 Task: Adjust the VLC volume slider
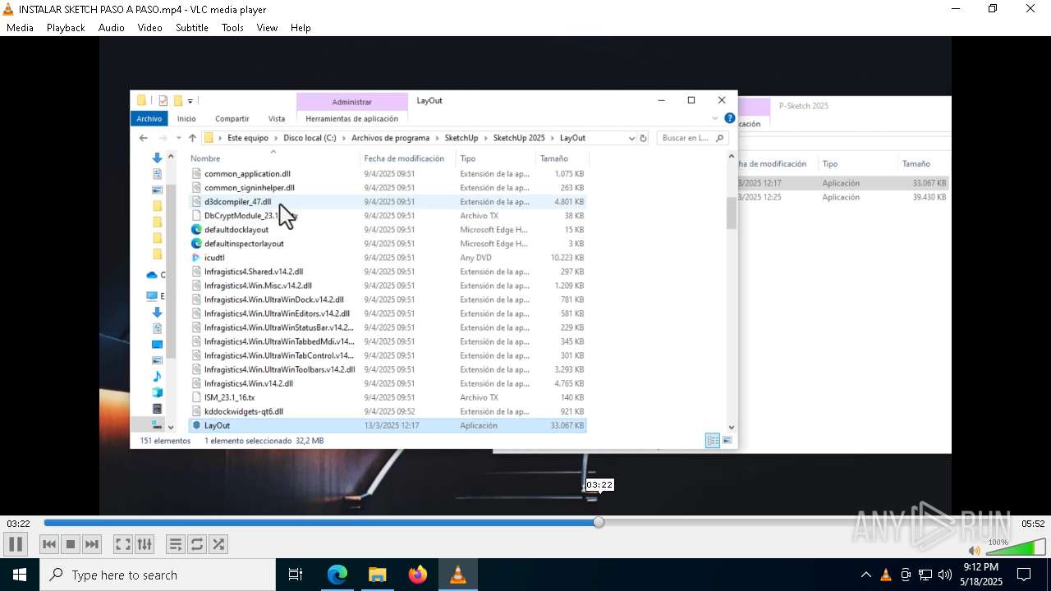point(1015,547)
